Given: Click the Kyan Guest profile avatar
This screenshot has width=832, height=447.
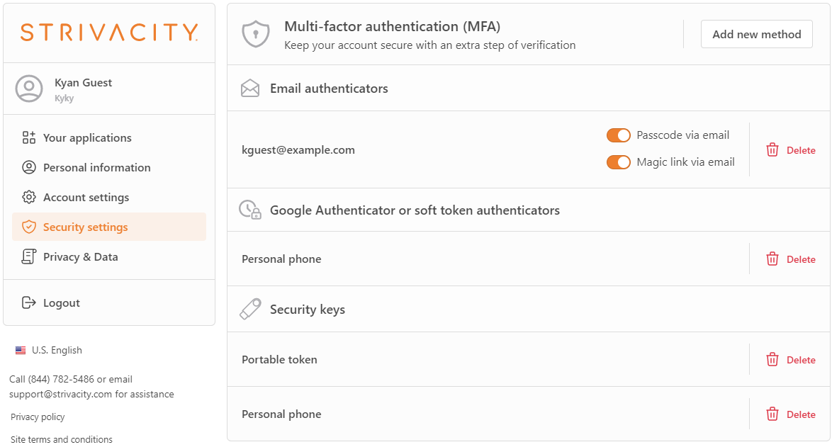Looking at the screenshot, I should pyautogui.click(x=29, y=89).
